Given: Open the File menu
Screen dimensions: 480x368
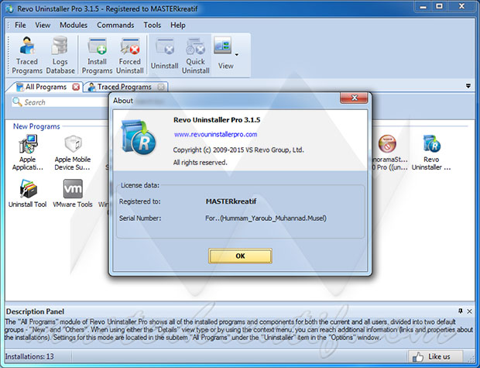Looking at the screenshot, I should click(20, 25).
